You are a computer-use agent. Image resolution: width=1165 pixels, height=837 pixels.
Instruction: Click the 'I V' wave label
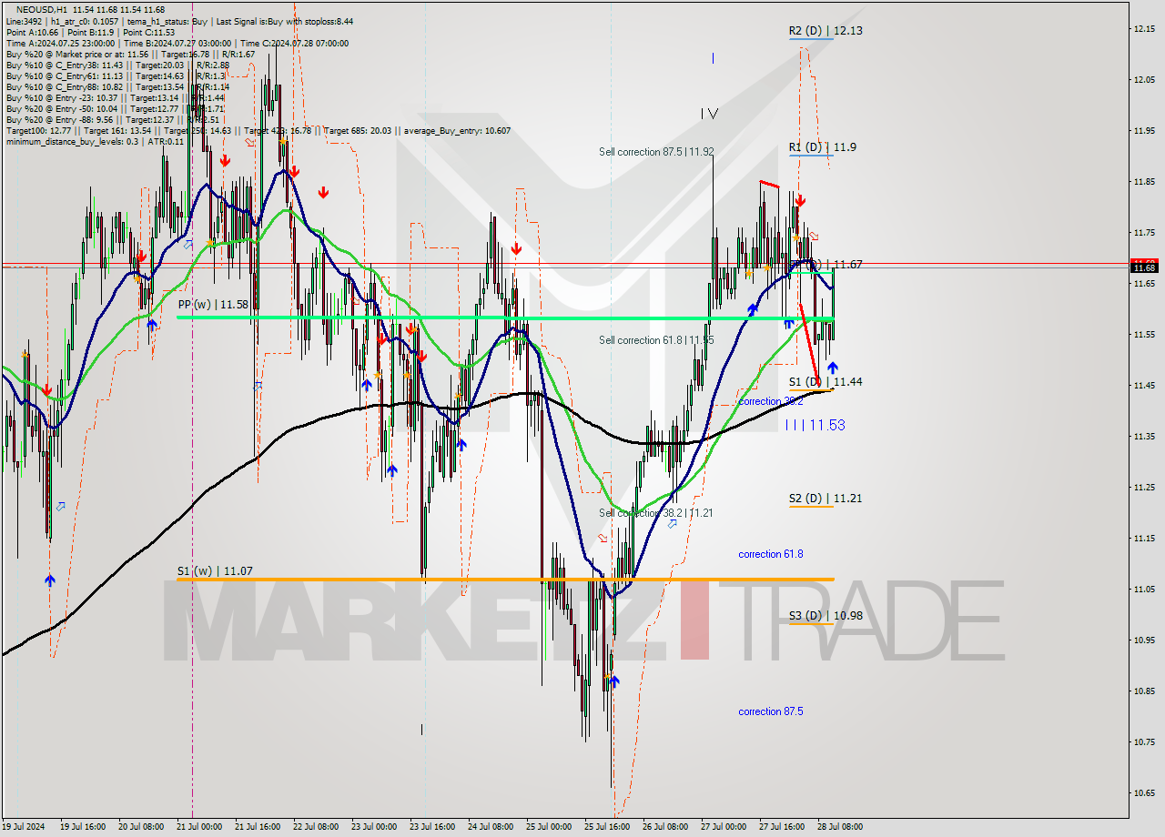click(710, 114)
